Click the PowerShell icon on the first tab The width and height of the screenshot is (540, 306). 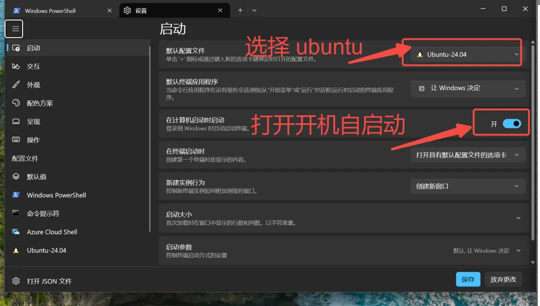[16, 10]
